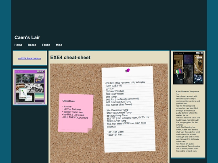
Task: Click the 'survive' objective on the sticky note
Action: (x=67, y=106)
